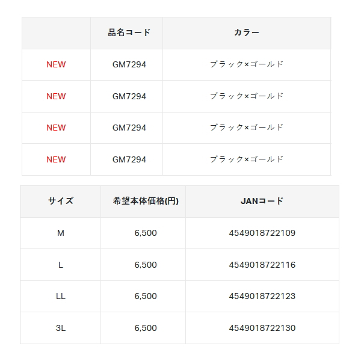Click the size L cell
361x361 pixels.
tap(61, 265)
